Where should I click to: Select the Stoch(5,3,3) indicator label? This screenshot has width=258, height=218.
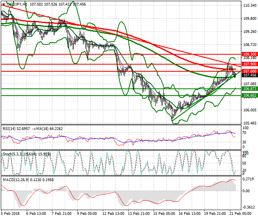(x=13, y=154)
